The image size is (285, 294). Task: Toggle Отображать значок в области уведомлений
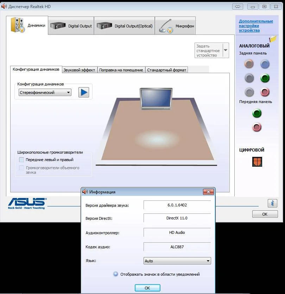[x=116, y=274]
